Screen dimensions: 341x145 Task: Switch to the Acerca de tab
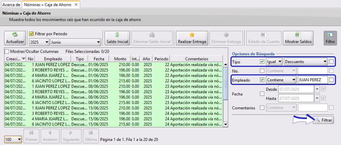tap(11, 4)
